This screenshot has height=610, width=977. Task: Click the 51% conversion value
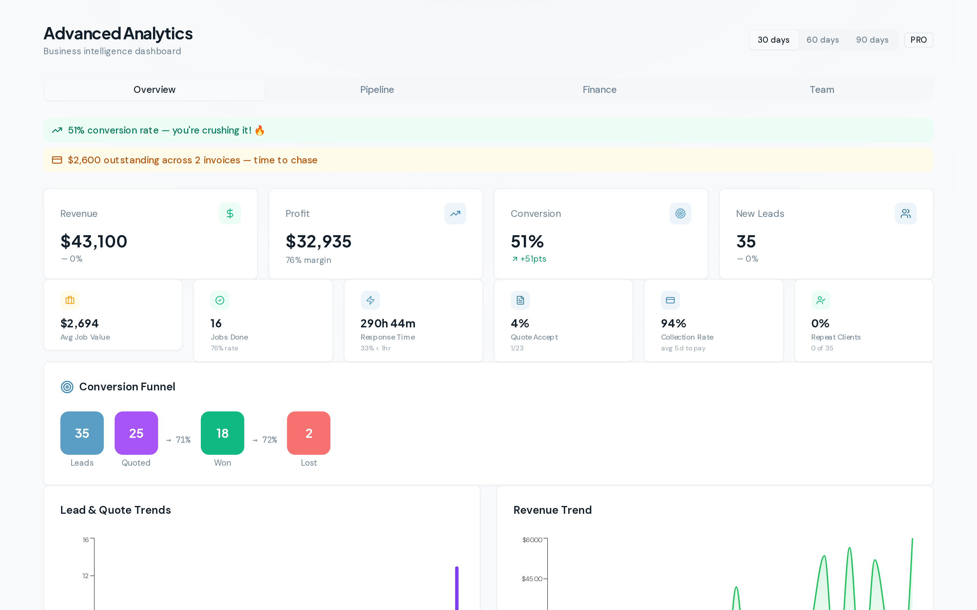(527, 241)
